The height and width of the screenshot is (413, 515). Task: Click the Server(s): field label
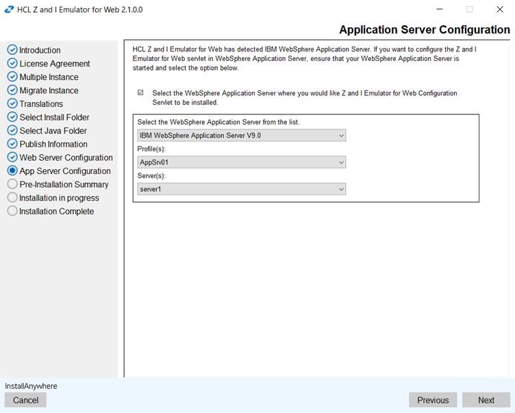coord(151,176)
